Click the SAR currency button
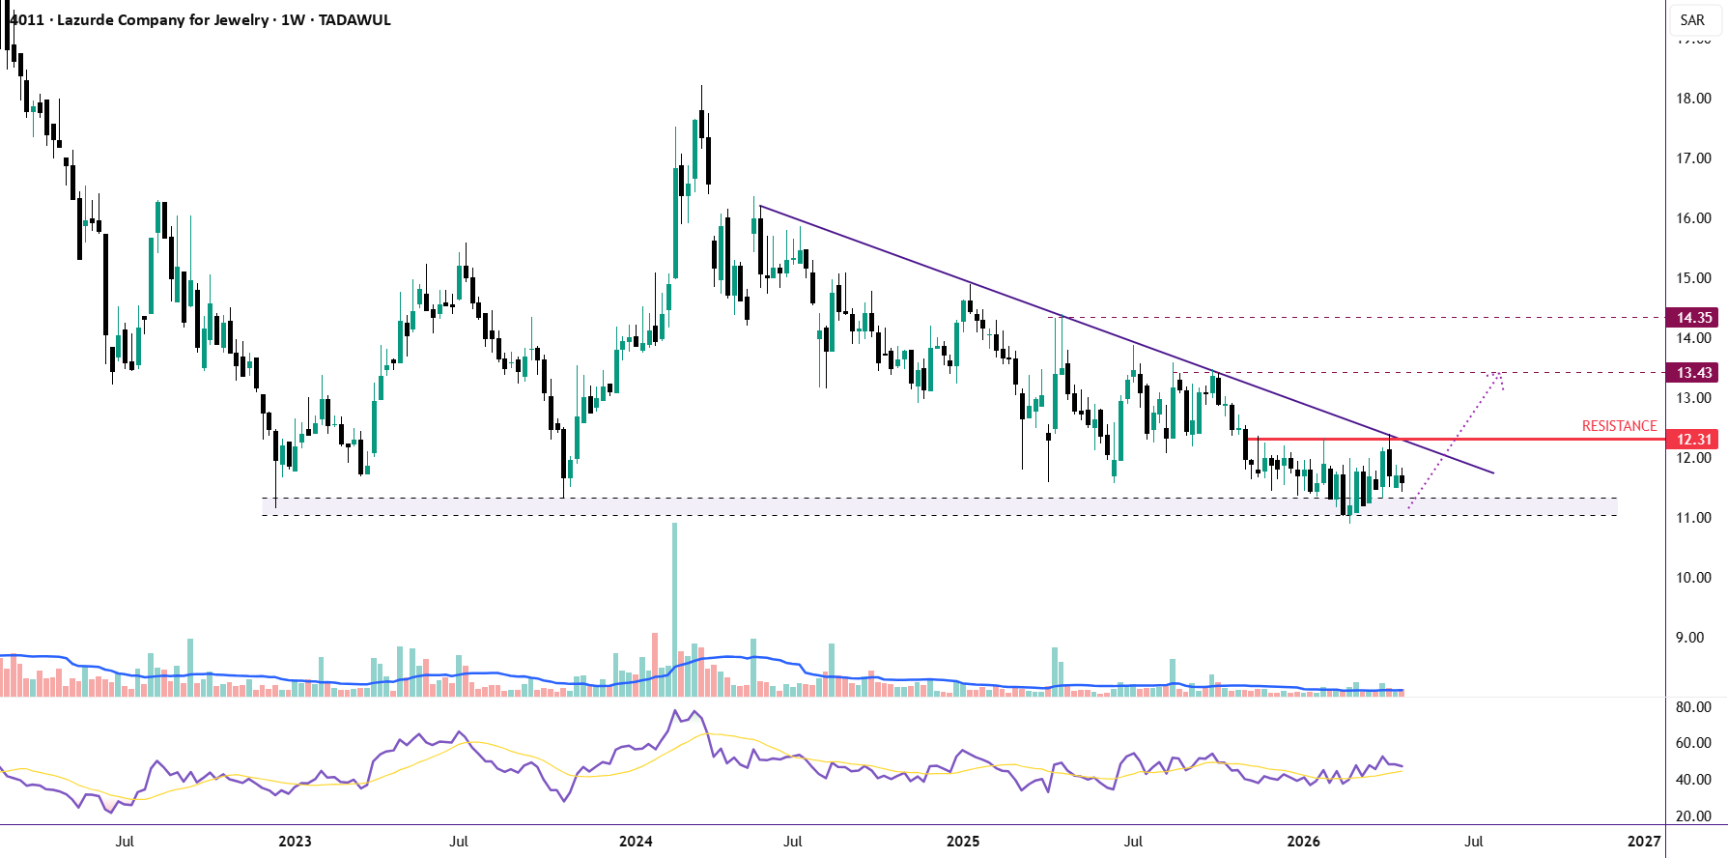Viewport: 1728px width, 858px height. pyautogui.click(x=1692, y=20)
